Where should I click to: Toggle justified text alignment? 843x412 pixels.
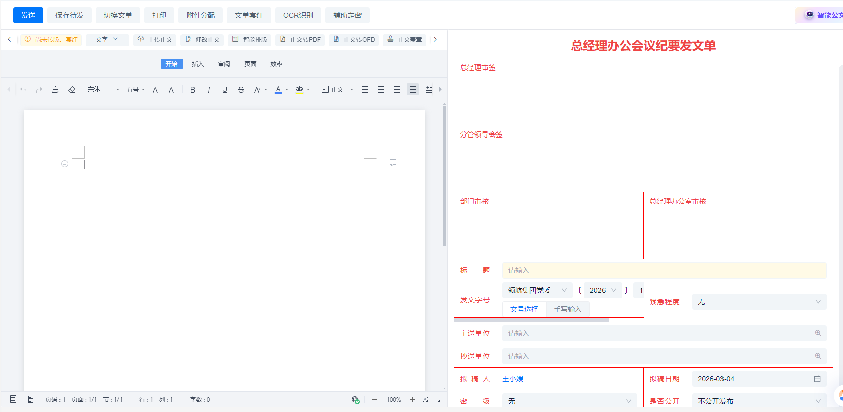tap(413, 90)
